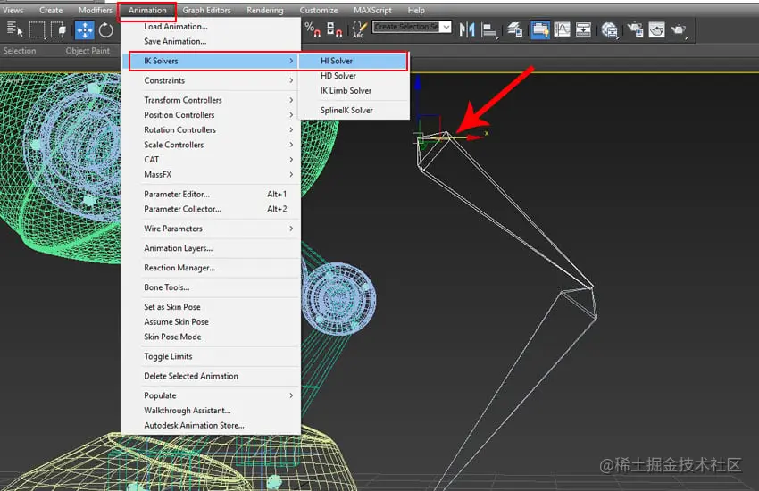
Task: Expand the Constraints submenu
Action: pos(211,80)
